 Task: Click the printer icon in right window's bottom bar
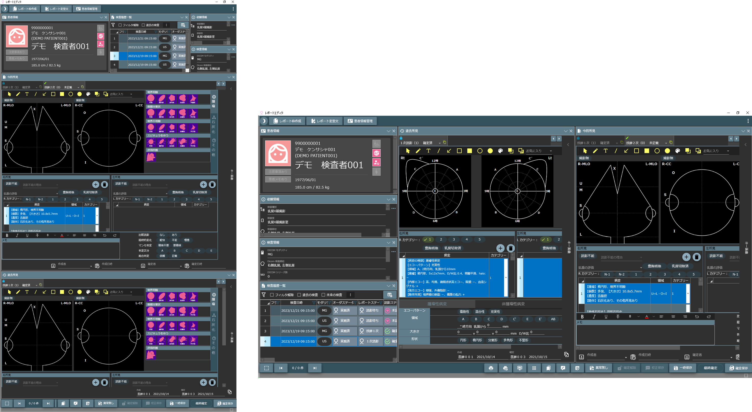(491, 368)
